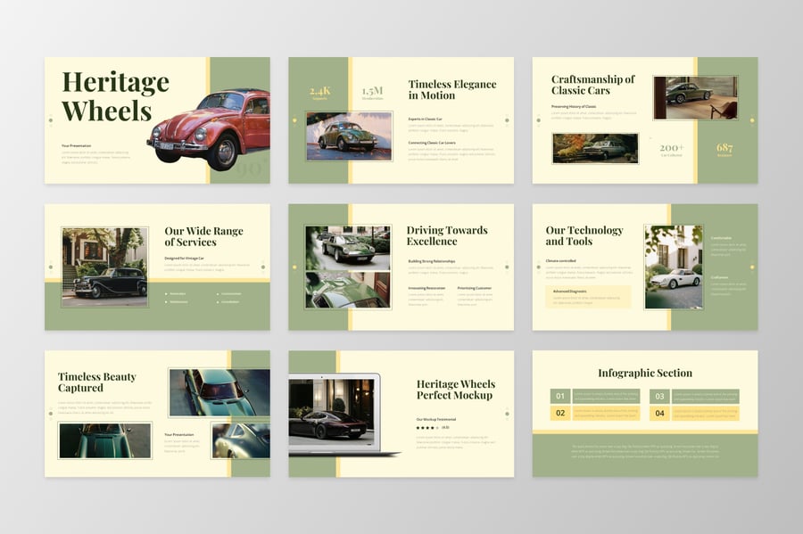The height and width of the screenshot is (534, 803).
Task: Click the Craftsmanship of Classic Cars heading
Action: [592, 85]
